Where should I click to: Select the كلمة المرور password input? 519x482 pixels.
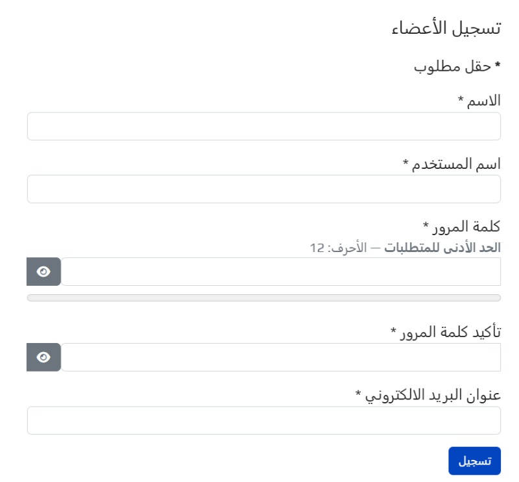280,272
